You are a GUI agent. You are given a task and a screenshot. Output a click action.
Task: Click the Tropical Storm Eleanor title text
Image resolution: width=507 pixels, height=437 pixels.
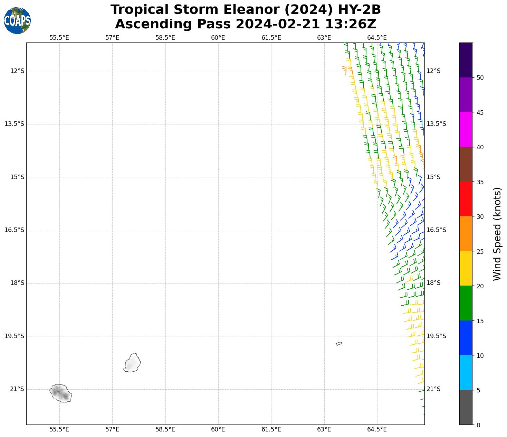point(246,10)
